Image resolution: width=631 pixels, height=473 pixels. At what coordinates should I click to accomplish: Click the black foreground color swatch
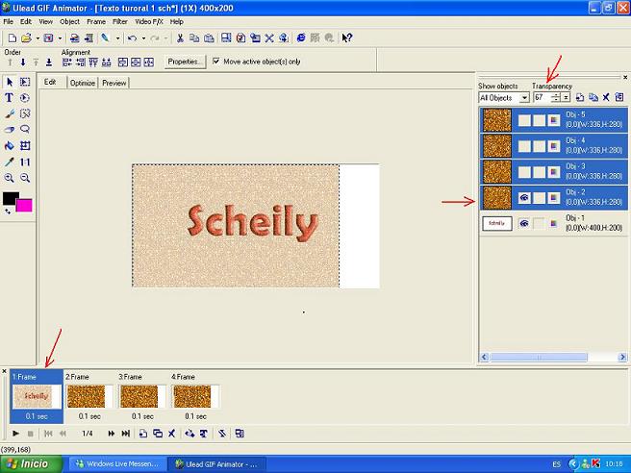pyautogui.click(x=10, y=198)
